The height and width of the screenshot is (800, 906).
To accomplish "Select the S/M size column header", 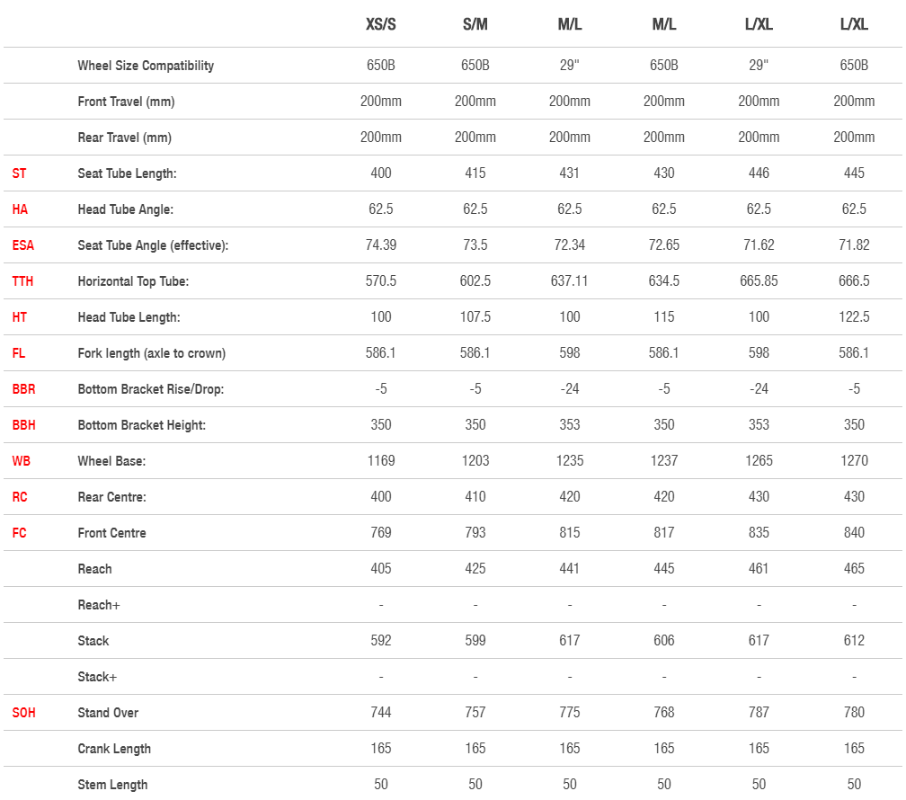I will point(475,25).
